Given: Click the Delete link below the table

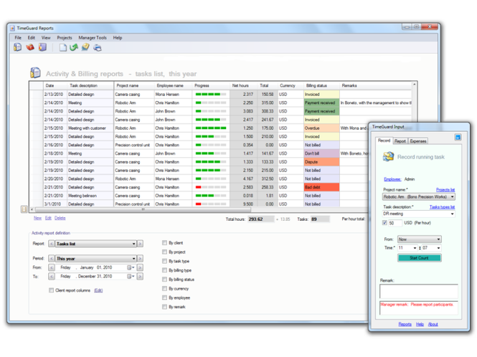Looking at the screenshot, I should coord(60,218).
